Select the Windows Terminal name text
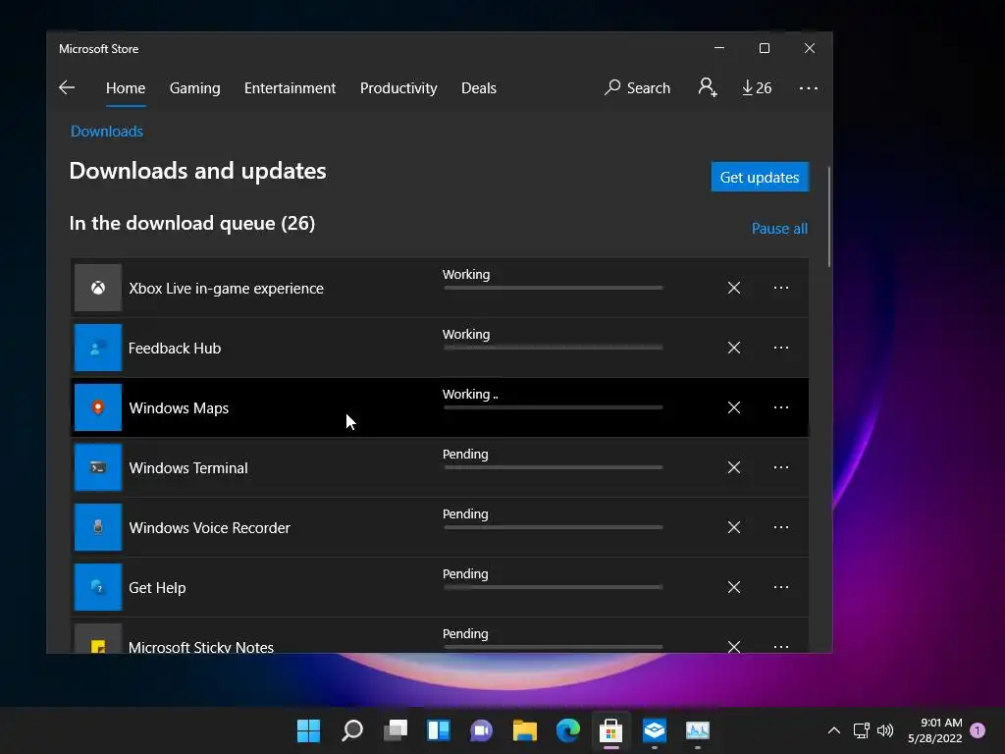This screenshot has width=1005, height=754. [x=188, y=468]
